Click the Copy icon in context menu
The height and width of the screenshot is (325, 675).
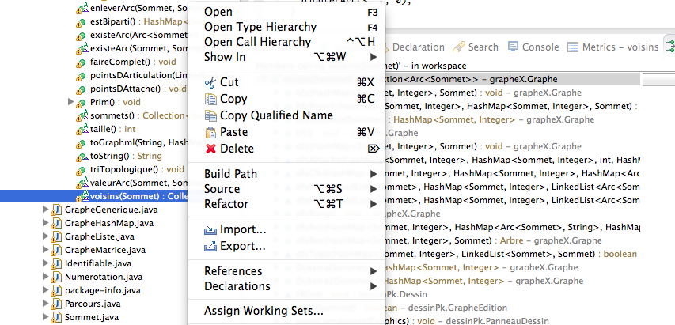pyautogui.click(x=210, y=99)
